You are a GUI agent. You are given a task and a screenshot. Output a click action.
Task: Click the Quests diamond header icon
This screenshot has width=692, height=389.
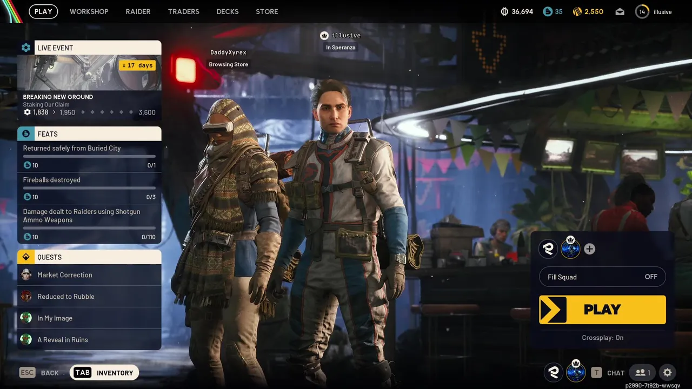(25, 257)
